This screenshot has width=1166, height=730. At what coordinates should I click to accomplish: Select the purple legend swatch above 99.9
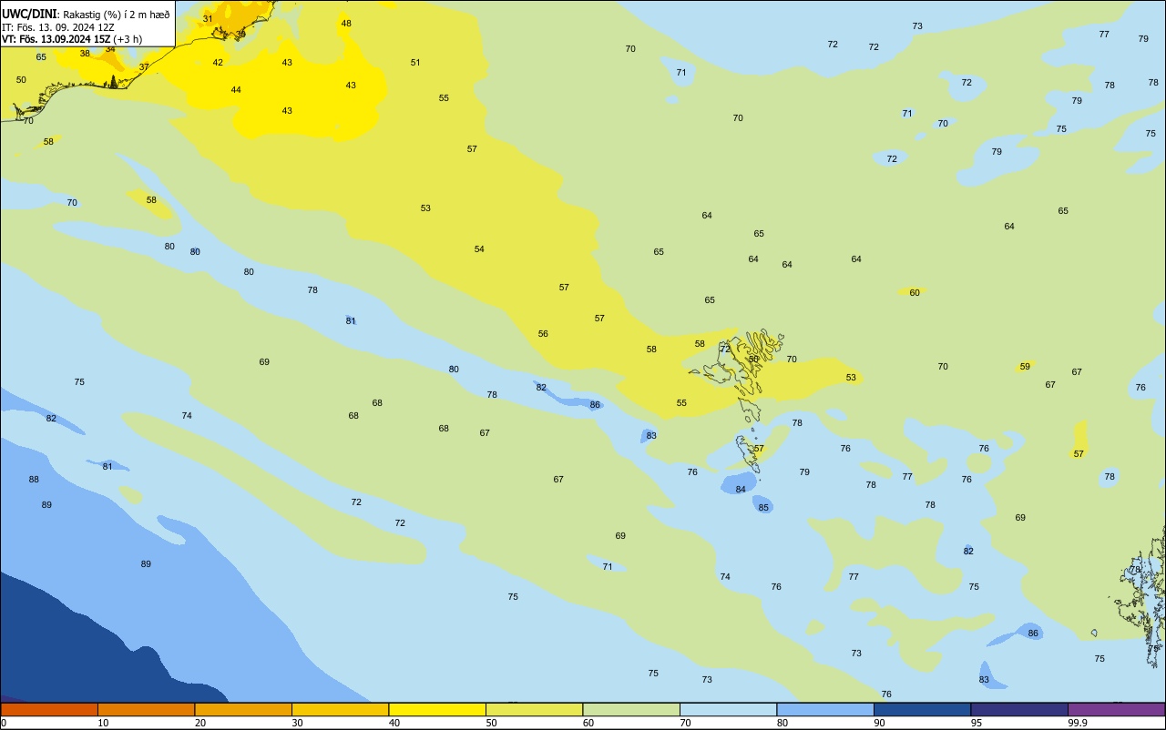point(1117,709)
